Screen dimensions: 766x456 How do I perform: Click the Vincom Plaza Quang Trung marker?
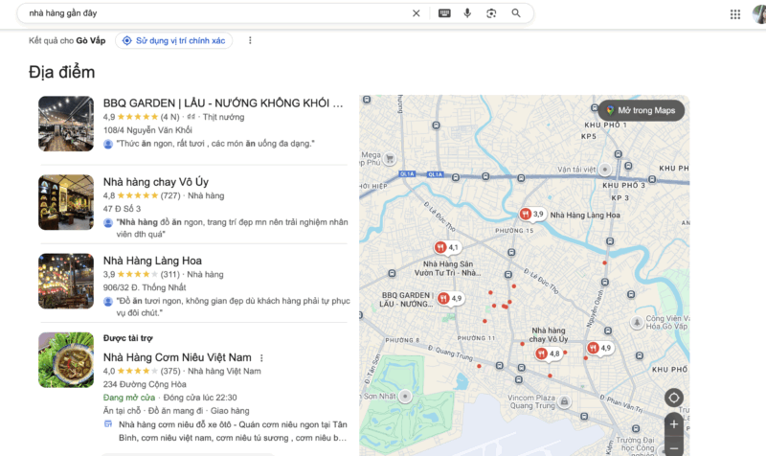click(564, 401)
